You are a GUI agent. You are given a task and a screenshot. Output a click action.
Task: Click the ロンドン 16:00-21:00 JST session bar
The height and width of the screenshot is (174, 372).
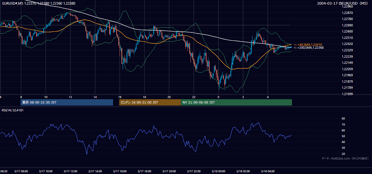[x=150, y=102]
